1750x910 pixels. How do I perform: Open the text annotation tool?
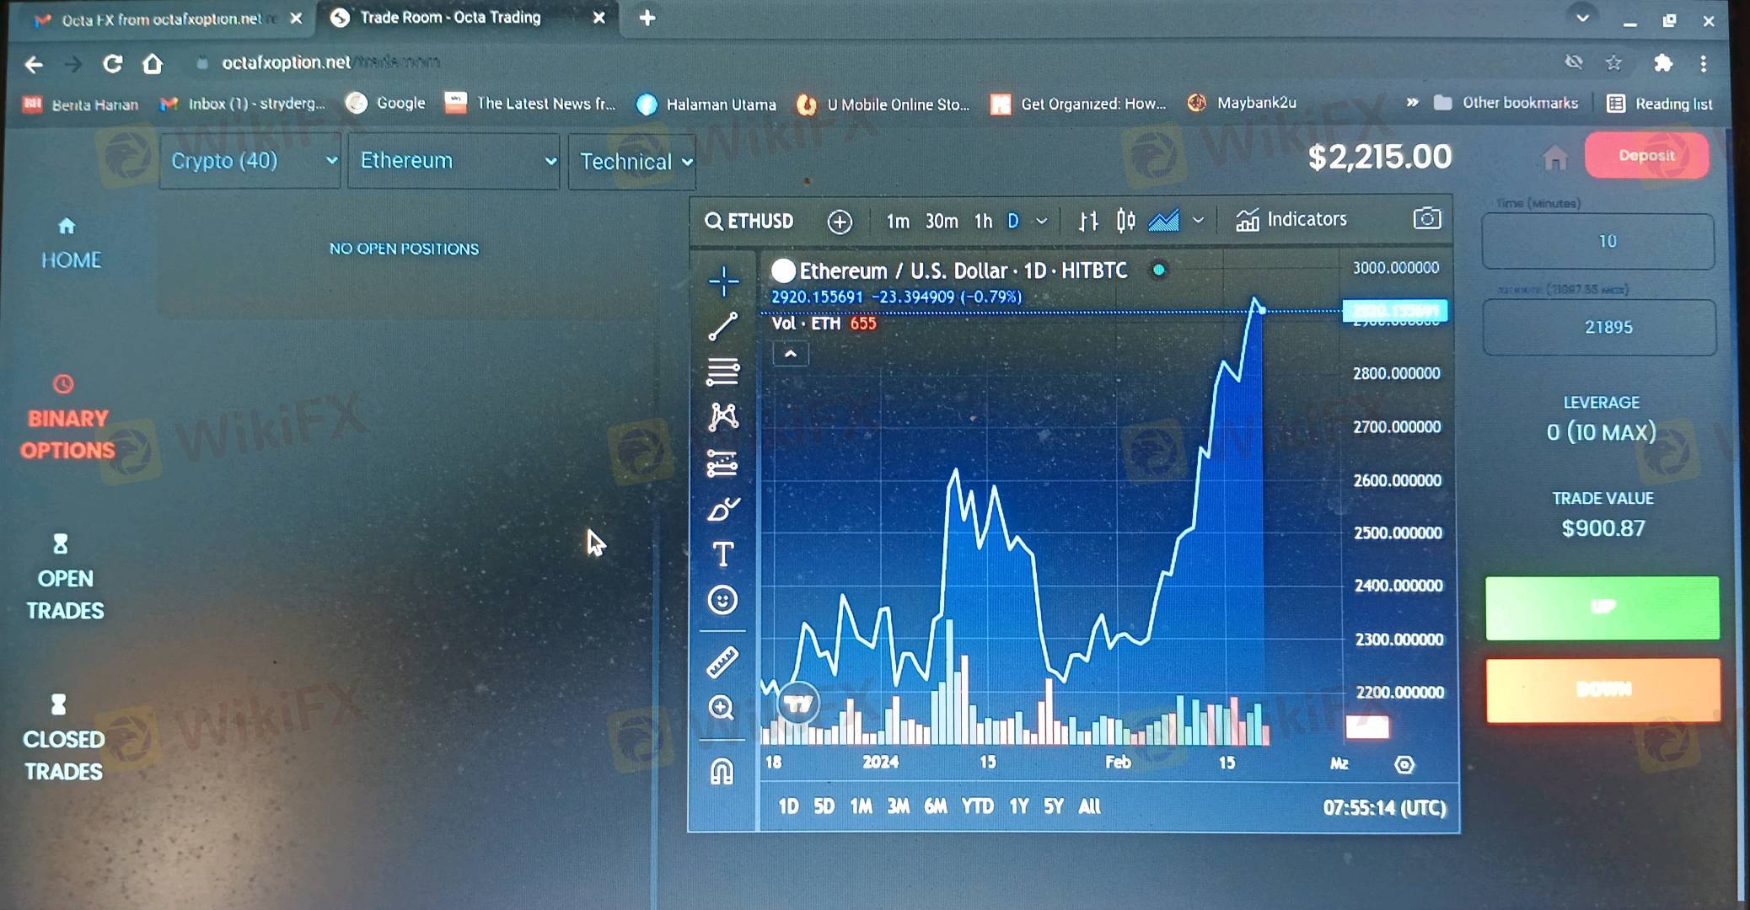click(x=722, y=554)
